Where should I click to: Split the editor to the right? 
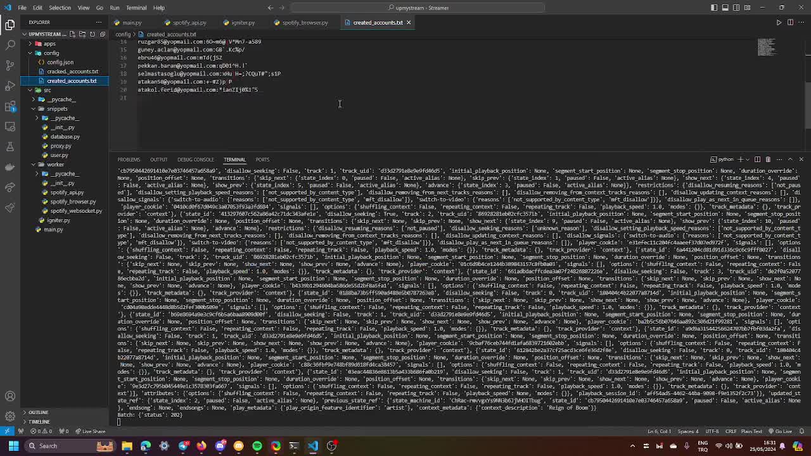coord(790,23)
